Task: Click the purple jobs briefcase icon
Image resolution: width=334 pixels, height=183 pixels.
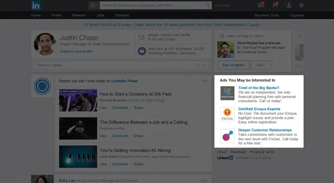Action: [x=142, y=51]
